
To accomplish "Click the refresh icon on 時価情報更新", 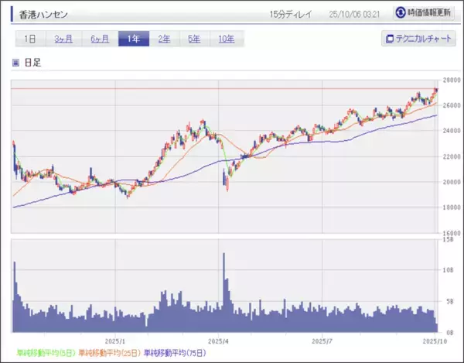I will pos(400,13).
